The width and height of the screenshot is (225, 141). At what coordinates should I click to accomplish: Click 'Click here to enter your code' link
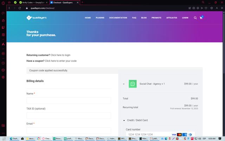(61, 61)
